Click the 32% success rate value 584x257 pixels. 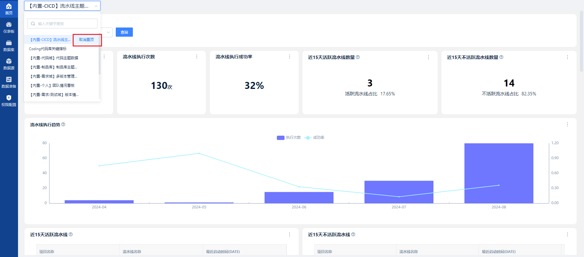coord(254,86)
